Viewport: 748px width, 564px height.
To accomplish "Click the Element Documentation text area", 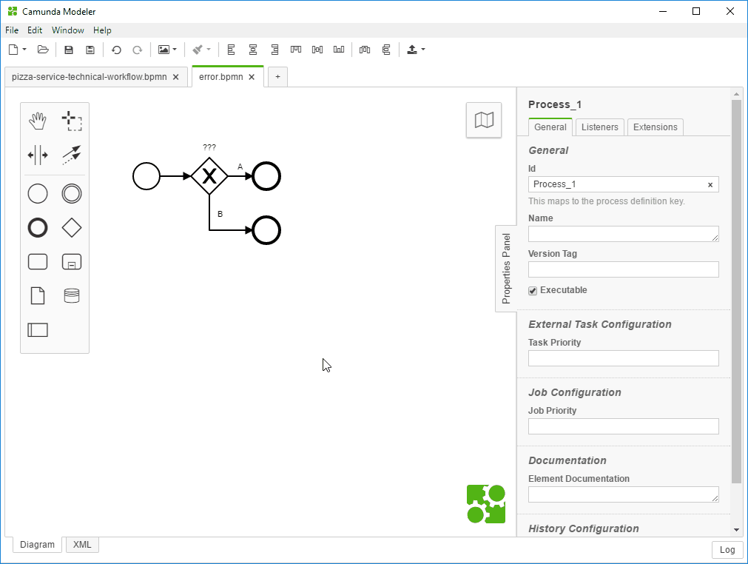I will pyautogui.click(x=623, y=494).
